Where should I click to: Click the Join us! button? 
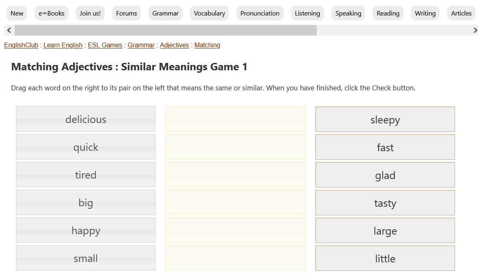90,13
